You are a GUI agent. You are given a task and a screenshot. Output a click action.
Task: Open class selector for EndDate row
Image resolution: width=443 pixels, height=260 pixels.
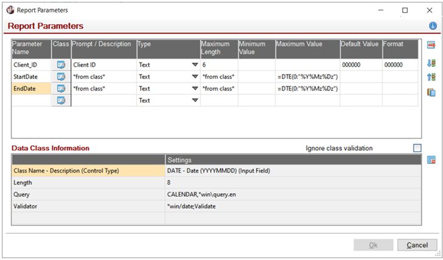click(x=61, y=89)
